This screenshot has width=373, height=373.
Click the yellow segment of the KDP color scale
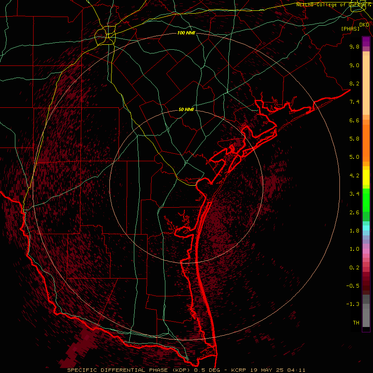pyautogui.click(x=366, y=177)
